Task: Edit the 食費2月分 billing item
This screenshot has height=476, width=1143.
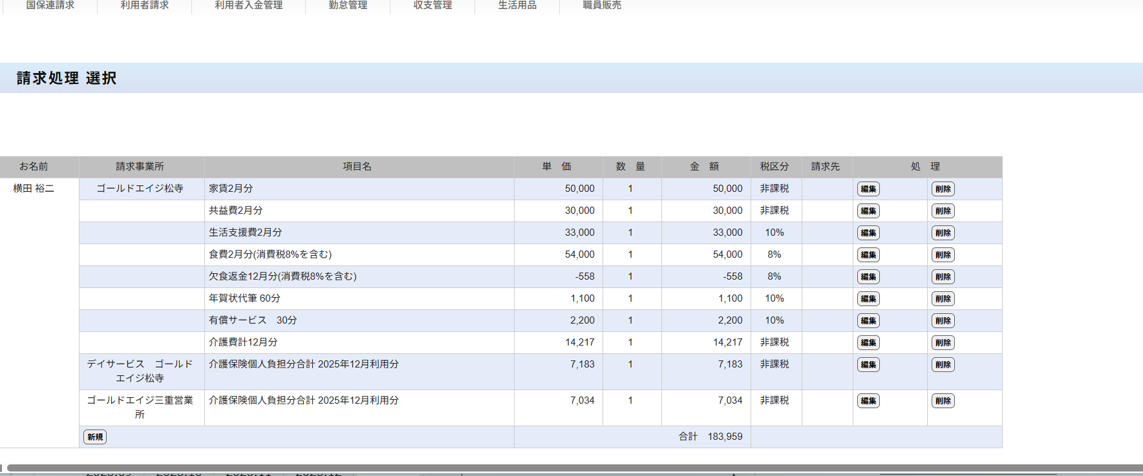Action: (x=868, y=255)
